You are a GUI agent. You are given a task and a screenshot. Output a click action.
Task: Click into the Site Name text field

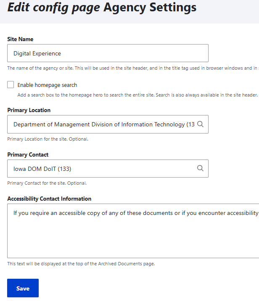coord(108,53)
